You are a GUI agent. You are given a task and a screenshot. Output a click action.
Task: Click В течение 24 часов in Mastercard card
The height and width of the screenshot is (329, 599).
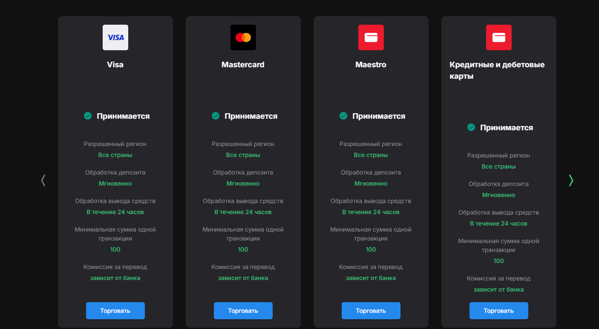click(x=243, y=212)
